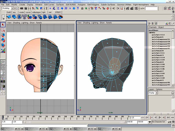Switch to the curves shelf tab
The width and height of the screenshot is (175, 131).
[x=28, y=12]
